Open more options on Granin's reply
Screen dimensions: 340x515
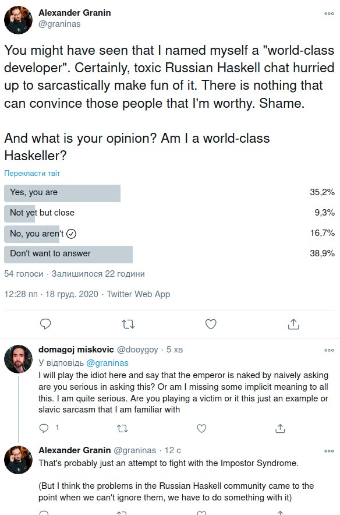[x=329, y=451]
